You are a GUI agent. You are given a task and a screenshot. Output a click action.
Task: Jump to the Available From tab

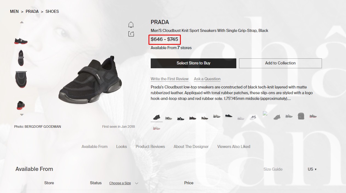(94, 147)
